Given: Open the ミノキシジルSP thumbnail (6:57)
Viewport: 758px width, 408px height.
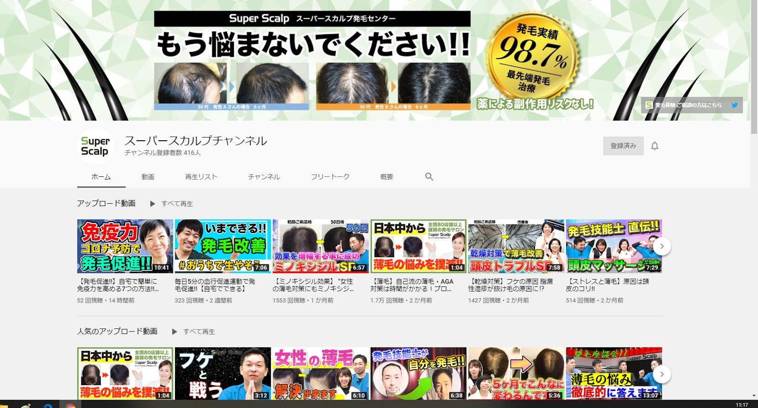Looking at the screenshot, I should 321,246.
